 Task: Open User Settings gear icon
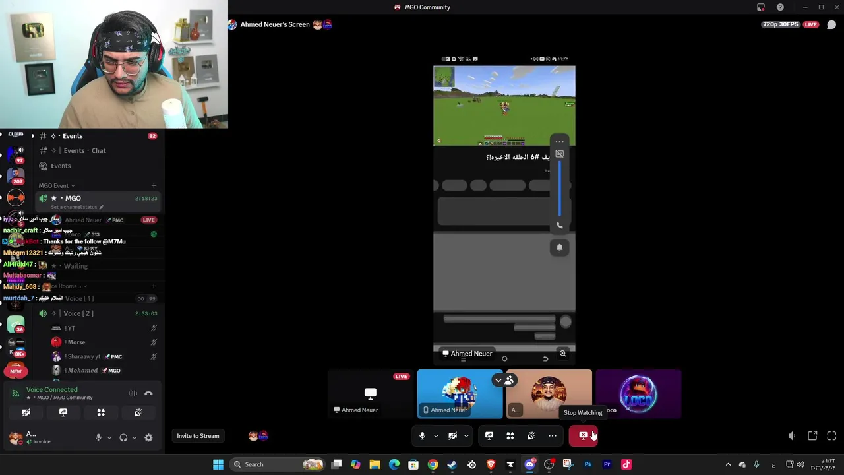point(148,437)
